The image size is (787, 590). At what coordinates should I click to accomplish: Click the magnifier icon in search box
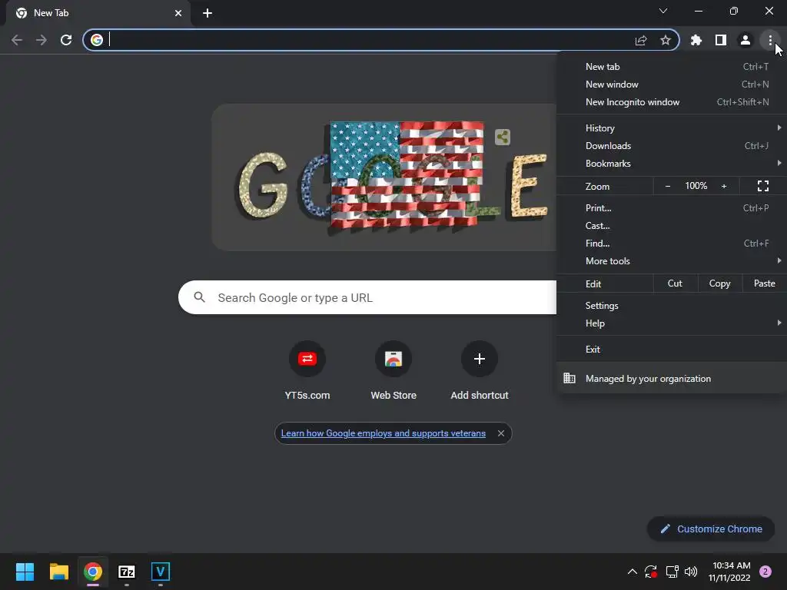(x=199, y=297)
